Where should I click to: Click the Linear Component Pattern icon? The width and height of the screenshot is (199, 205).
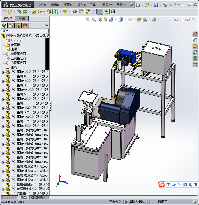(x=25, y=12)
